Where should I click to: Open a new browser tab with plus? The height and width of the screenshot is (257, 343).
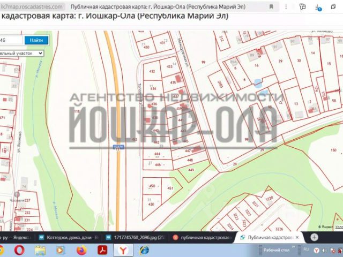(315, 237)
